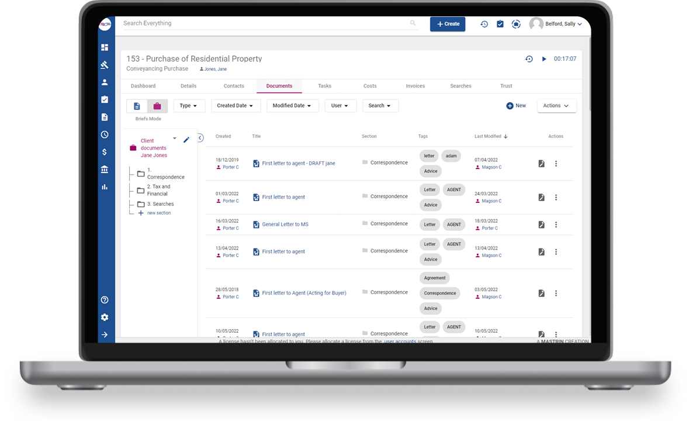Switch to the Tasks tab
This screenshot has width=689, height=425.
click(x=324, y=86)
